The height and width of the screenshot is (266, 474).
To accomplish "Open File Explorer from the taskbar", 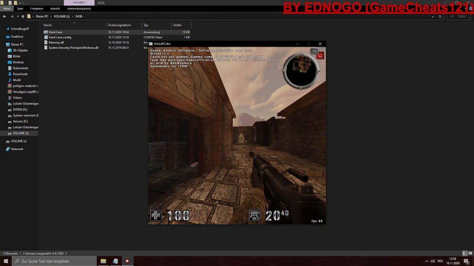I will (103, 261).
